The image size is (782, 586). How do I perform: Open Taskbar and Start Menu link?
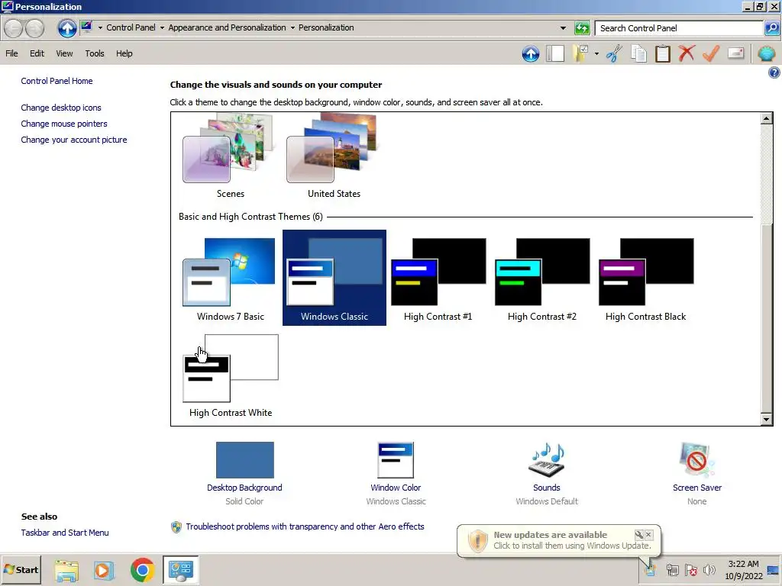pyautogui.click(x=65, y=532)
